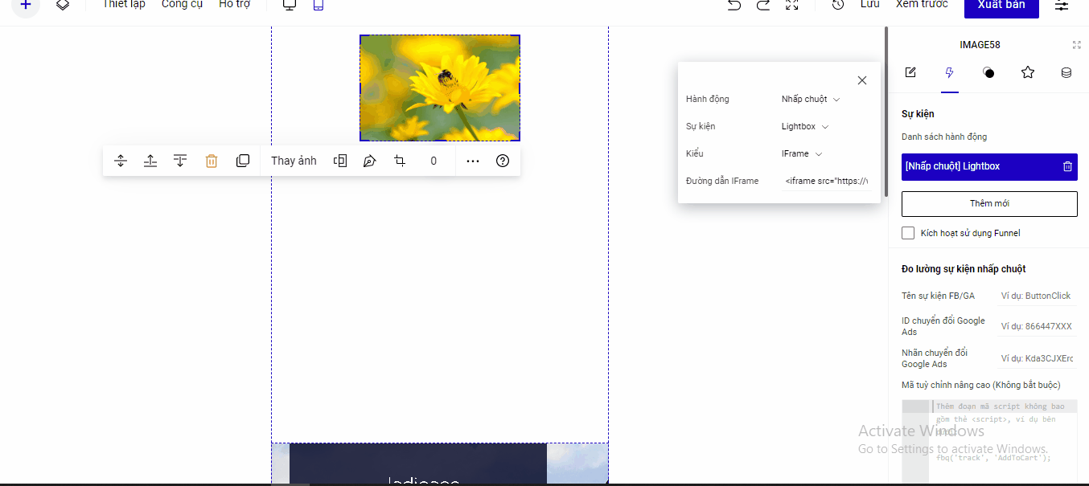Viewport: 1089px width, 486px height.
Task: Switch to the star effects tab
Action: pos(1027,72)
